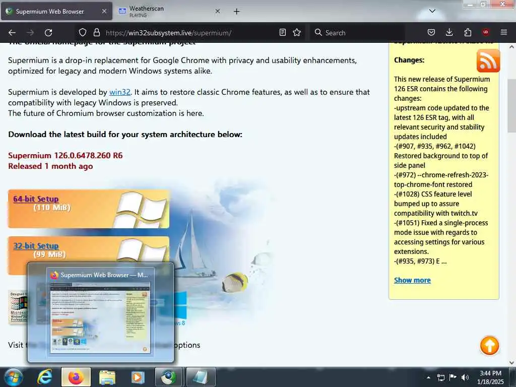Open Action Center flag icon

pos(453,377)
